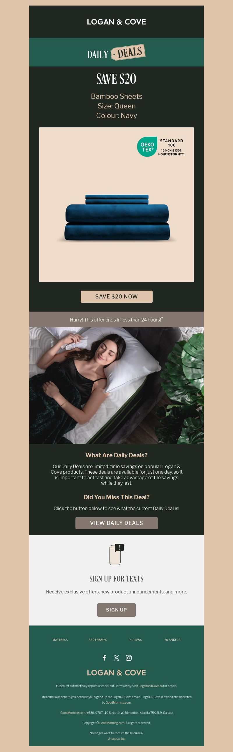Click the OEKO-TEX Standard 100 badge
This screenshot has width=233, height=752.
click(161, 147)
